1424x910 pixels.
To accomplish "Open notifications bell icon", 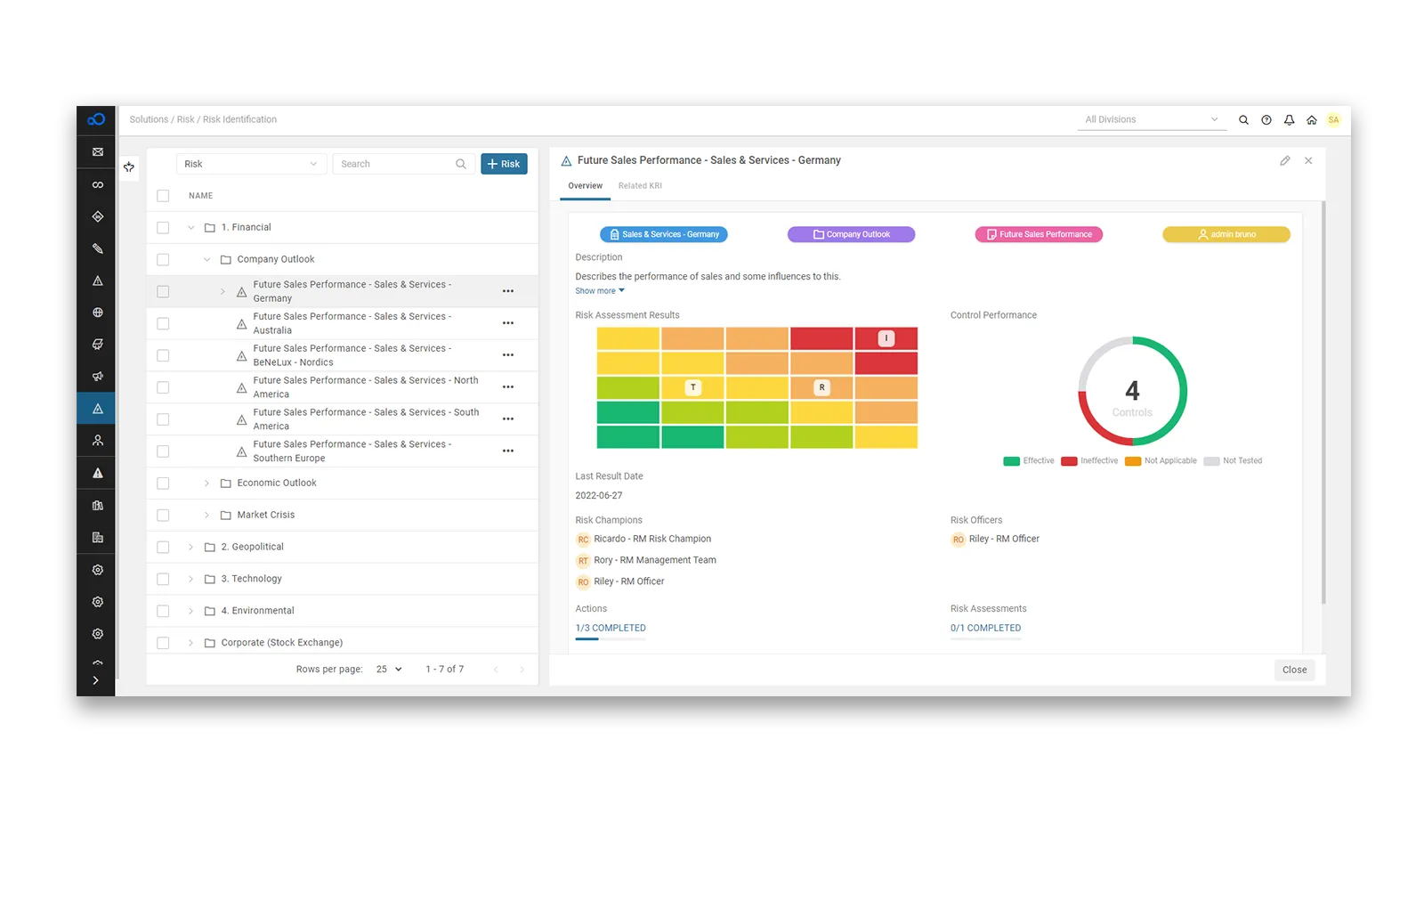I will [x=1289, y=120].
